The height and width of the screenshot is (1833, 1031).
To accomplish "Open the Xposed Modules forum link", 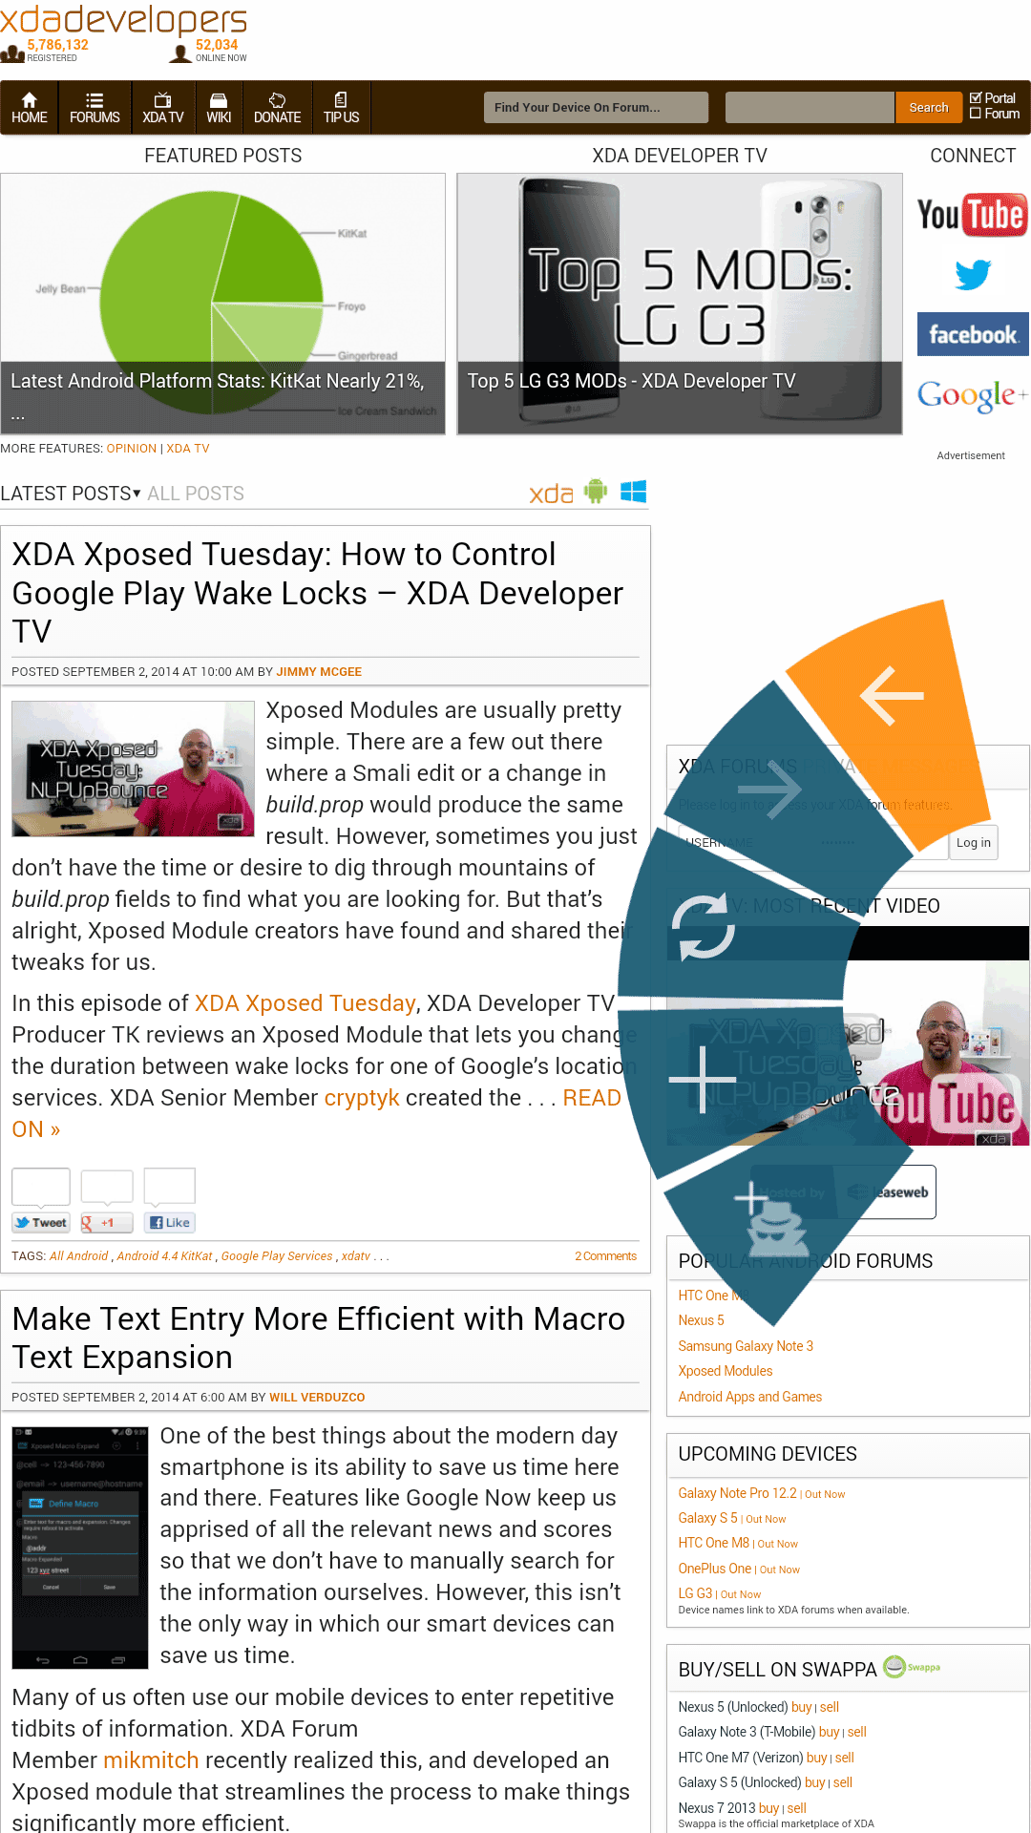I will tap(726, 1371).
